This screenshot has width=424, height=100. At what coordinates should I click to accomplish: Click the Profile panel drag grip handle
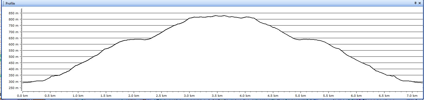(4, 3)
